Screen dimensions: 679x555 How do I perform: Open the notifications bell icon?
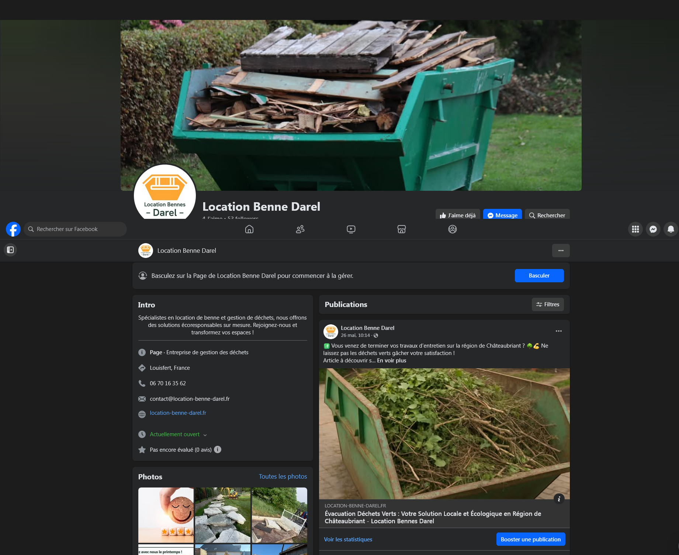(x=671, y=229)
